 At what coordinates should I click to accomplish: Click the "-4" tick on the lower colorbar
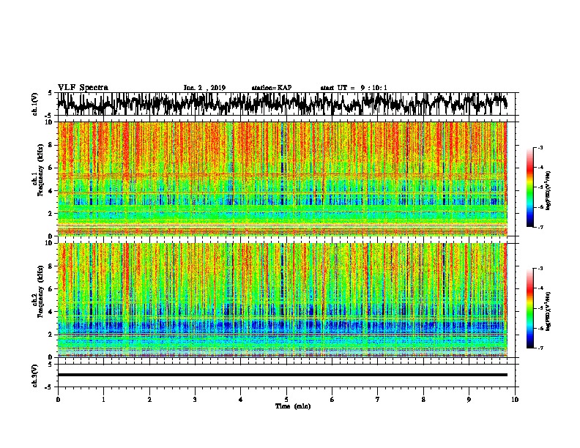[x=540, y=288]
